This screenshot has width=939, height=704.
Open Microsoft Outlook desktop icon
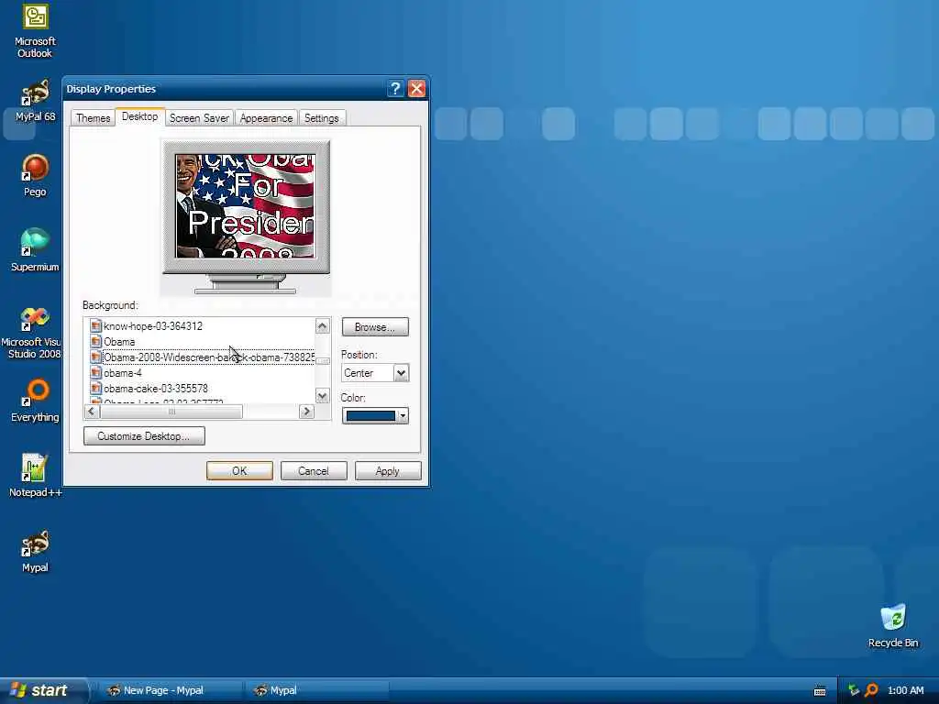point(35,31)
